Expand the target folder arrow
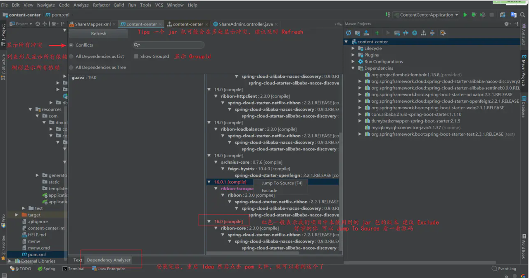The height and width of the screenshot is (278, 529). [17, 215]
